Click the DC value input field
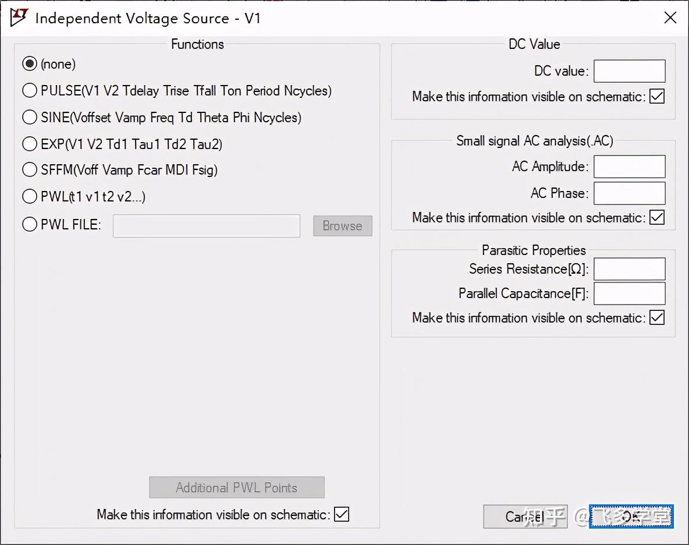The width and height of the screenshot is (689, 545). 629,71
